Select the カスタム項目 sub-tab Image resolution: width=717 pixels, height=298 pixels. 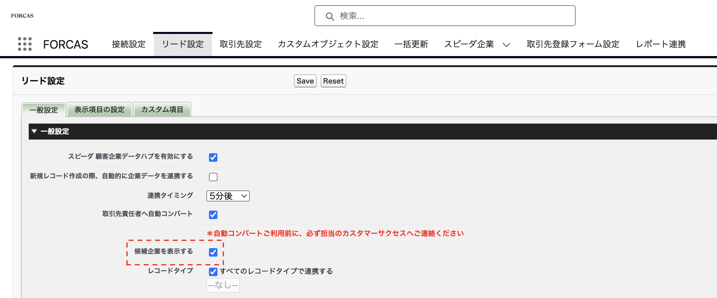[x=162, y=110]
